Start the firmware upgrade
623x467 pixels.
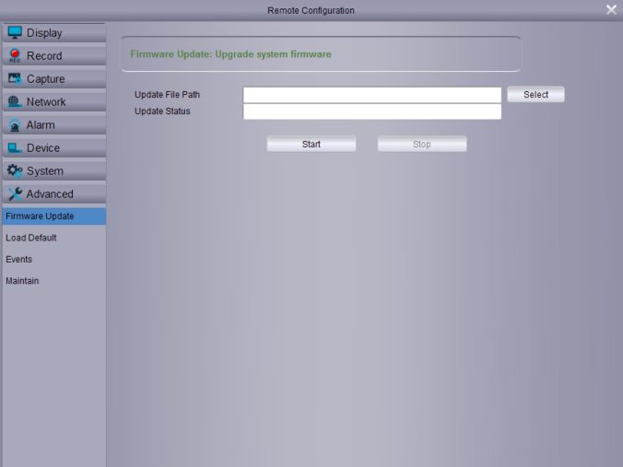click(311, 145)
